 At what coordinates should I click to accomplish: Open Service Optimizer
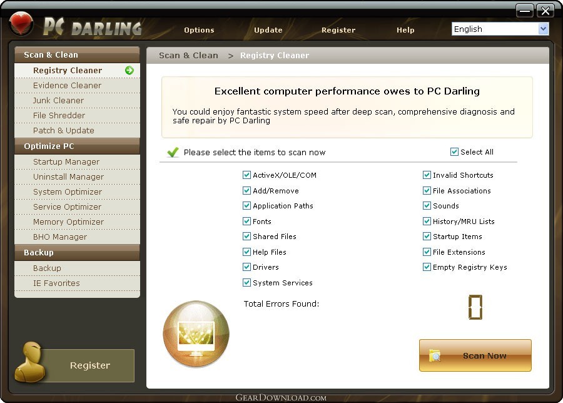pos(77,207)
